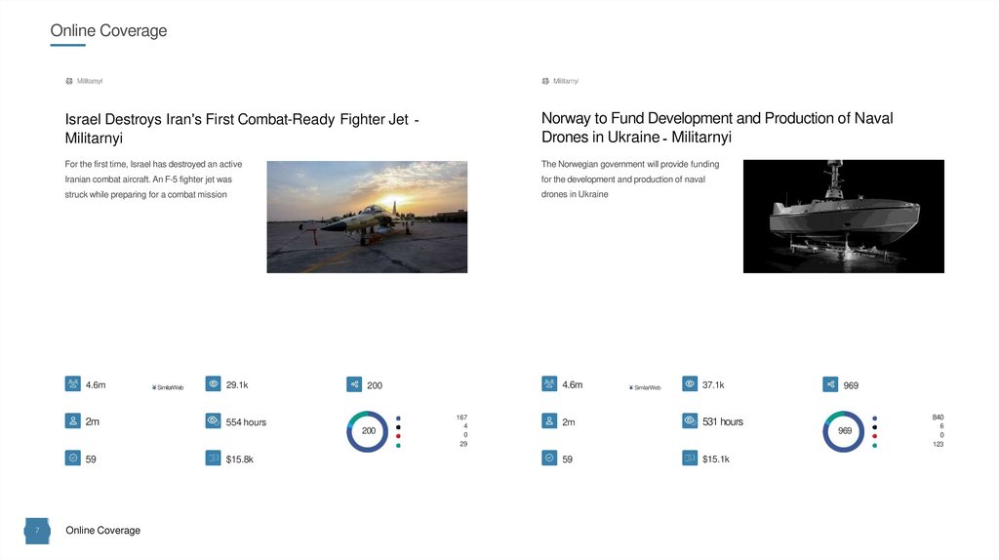Image resolution: width=999 pixels, height=560 pixels.
Task: Click the Norwegian government funding summary text
Action: pyautogui.click(x=630, y=179)
